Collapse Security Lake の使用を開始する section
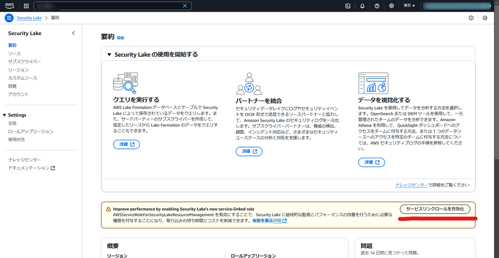499x258 pixels. pyautogui.click(x=110, y=55)
